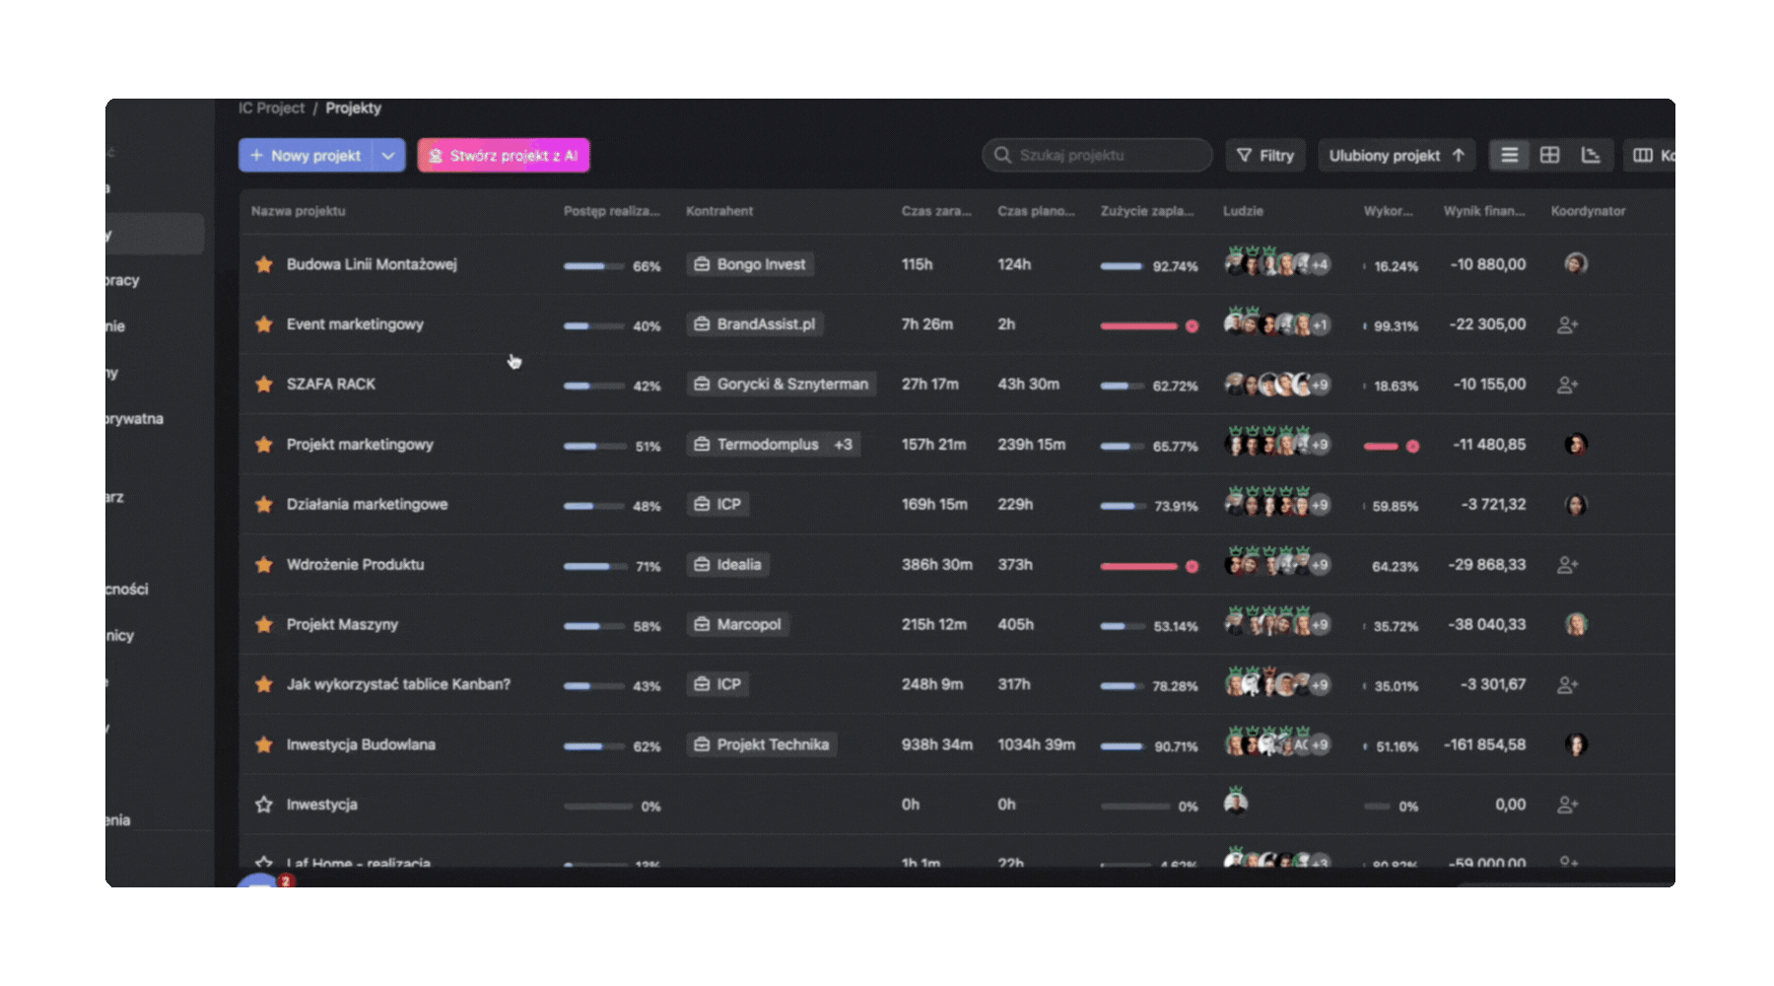1774x986 pixels.
Task: Switch to list view icon
Action: pos(1509,156)
